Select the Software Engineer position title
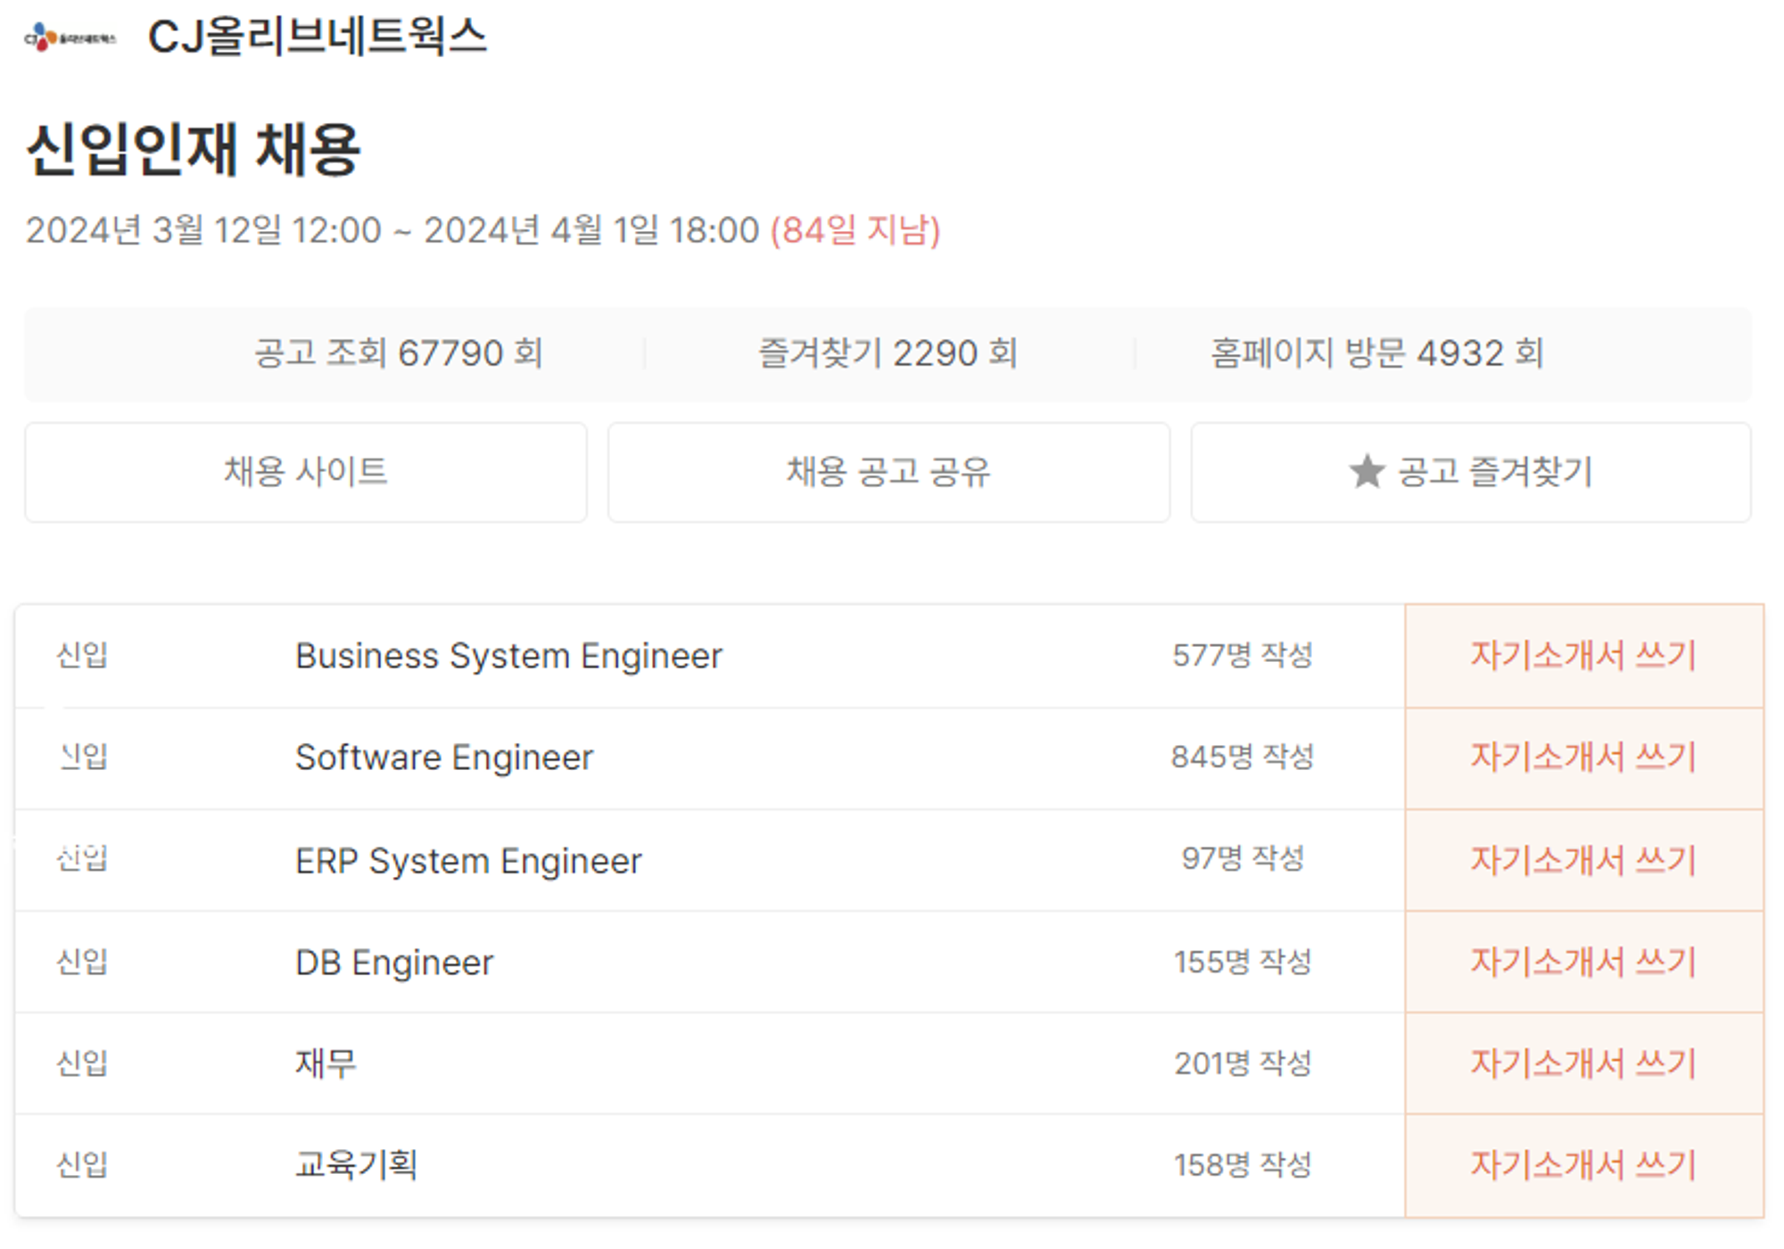The width and height of the screenshot is (1784, 1249). click(x=444, y=757)
